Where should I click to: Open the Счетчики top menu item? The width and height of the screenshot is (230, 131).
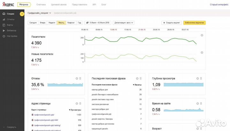point(41,5)
